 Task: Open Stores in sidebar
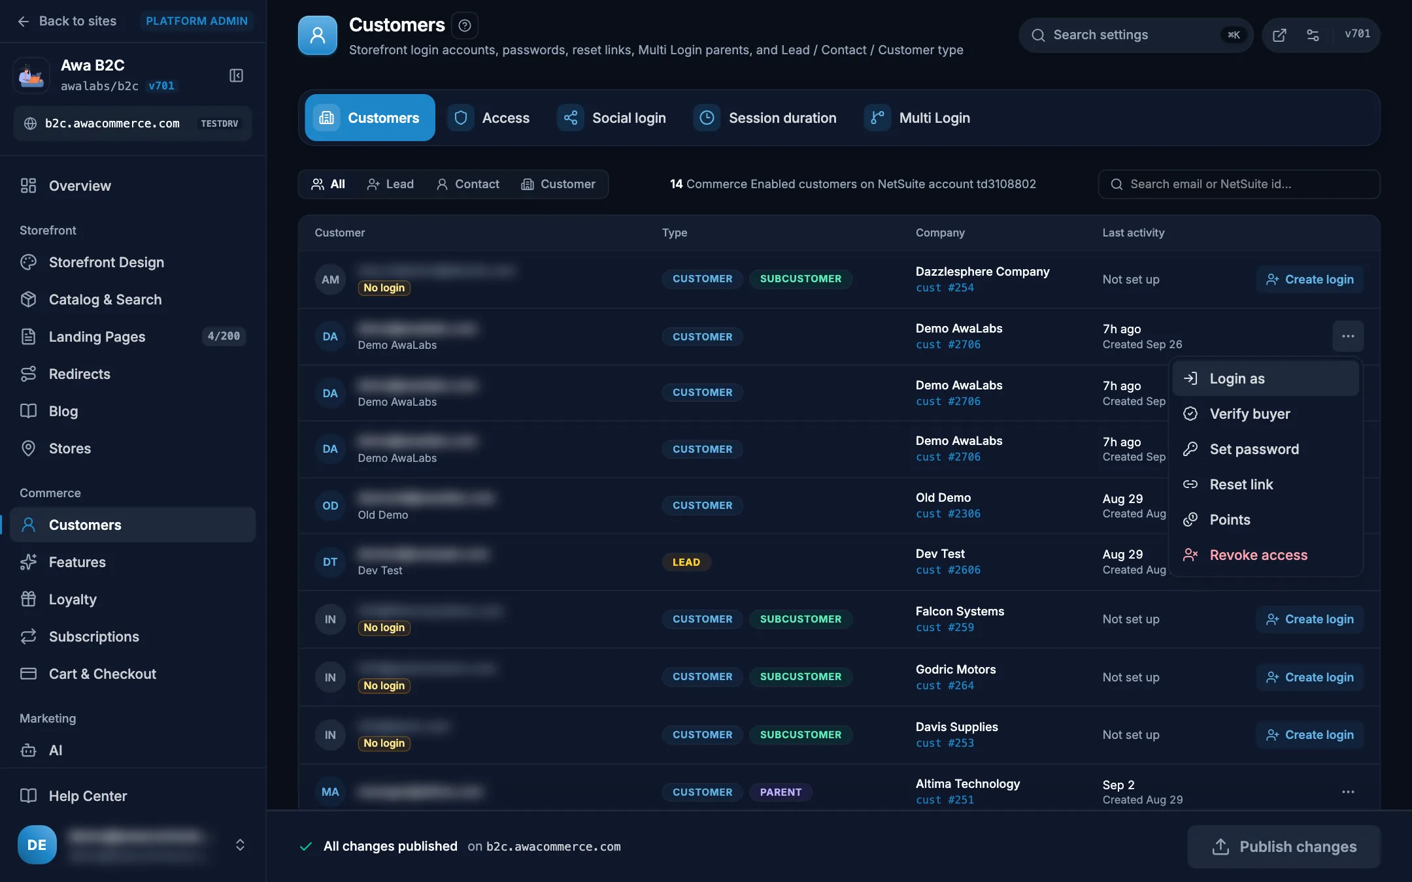point(133,448)
